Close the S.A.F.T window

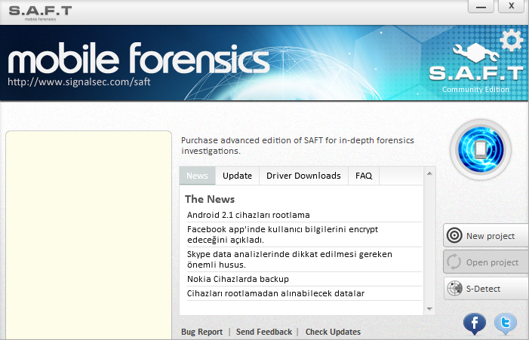point(511,6)
